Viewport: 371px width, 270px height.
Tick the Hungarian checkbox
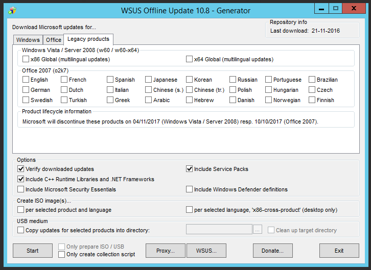click(268, 90)
